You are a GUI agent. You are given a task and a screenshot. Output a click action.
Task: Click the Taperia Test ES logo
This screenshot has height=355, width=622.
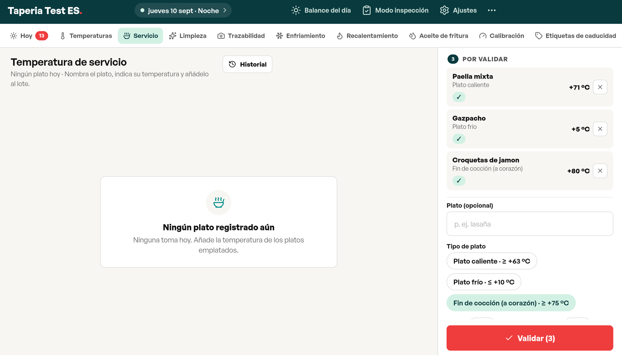pyautogui.click(x=45, y=11)
